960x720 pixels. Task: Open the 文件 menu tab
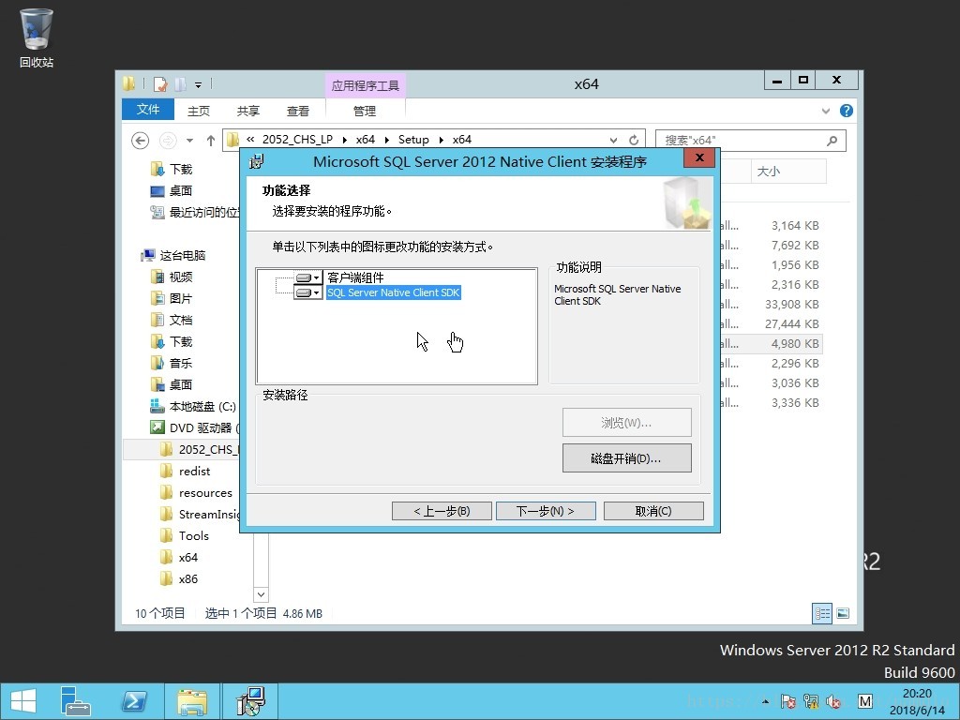coord(148,110)
